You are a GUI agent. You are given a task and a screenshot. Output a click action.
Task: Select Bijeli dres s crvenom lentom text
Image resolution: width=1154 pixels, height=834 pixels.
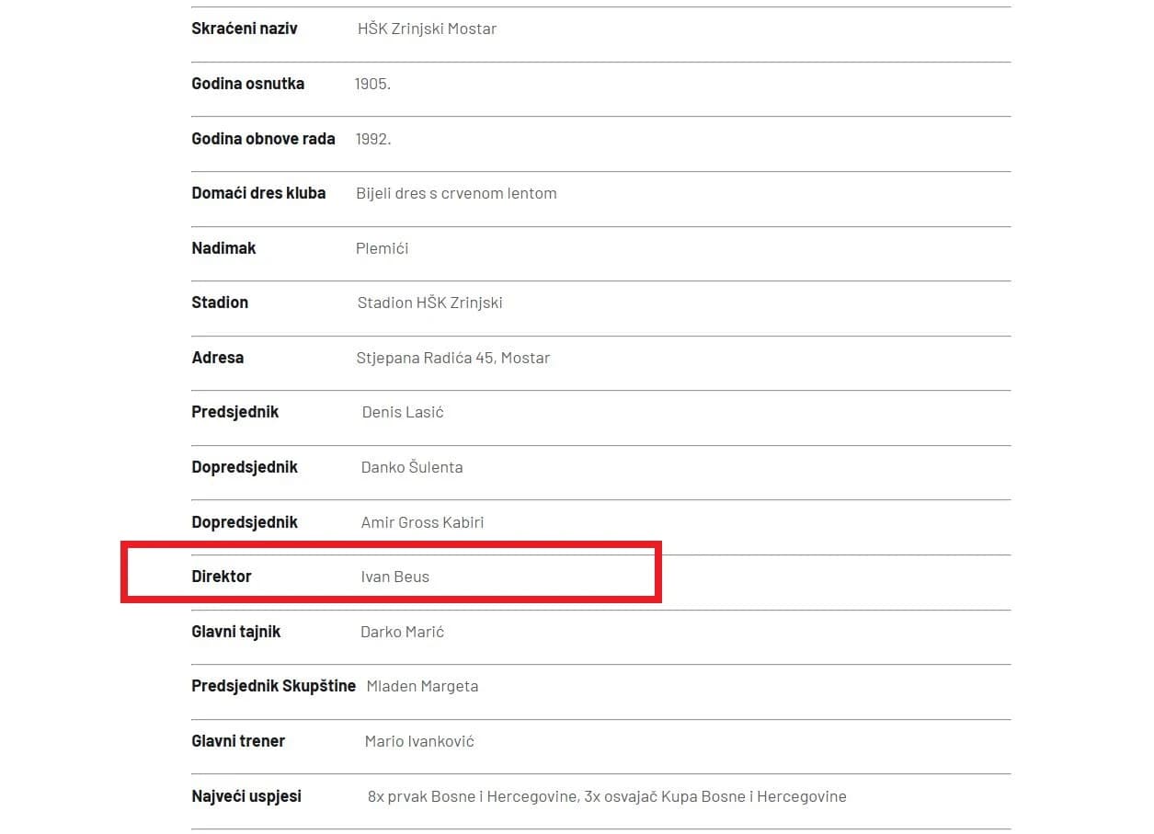coord(456,193)
